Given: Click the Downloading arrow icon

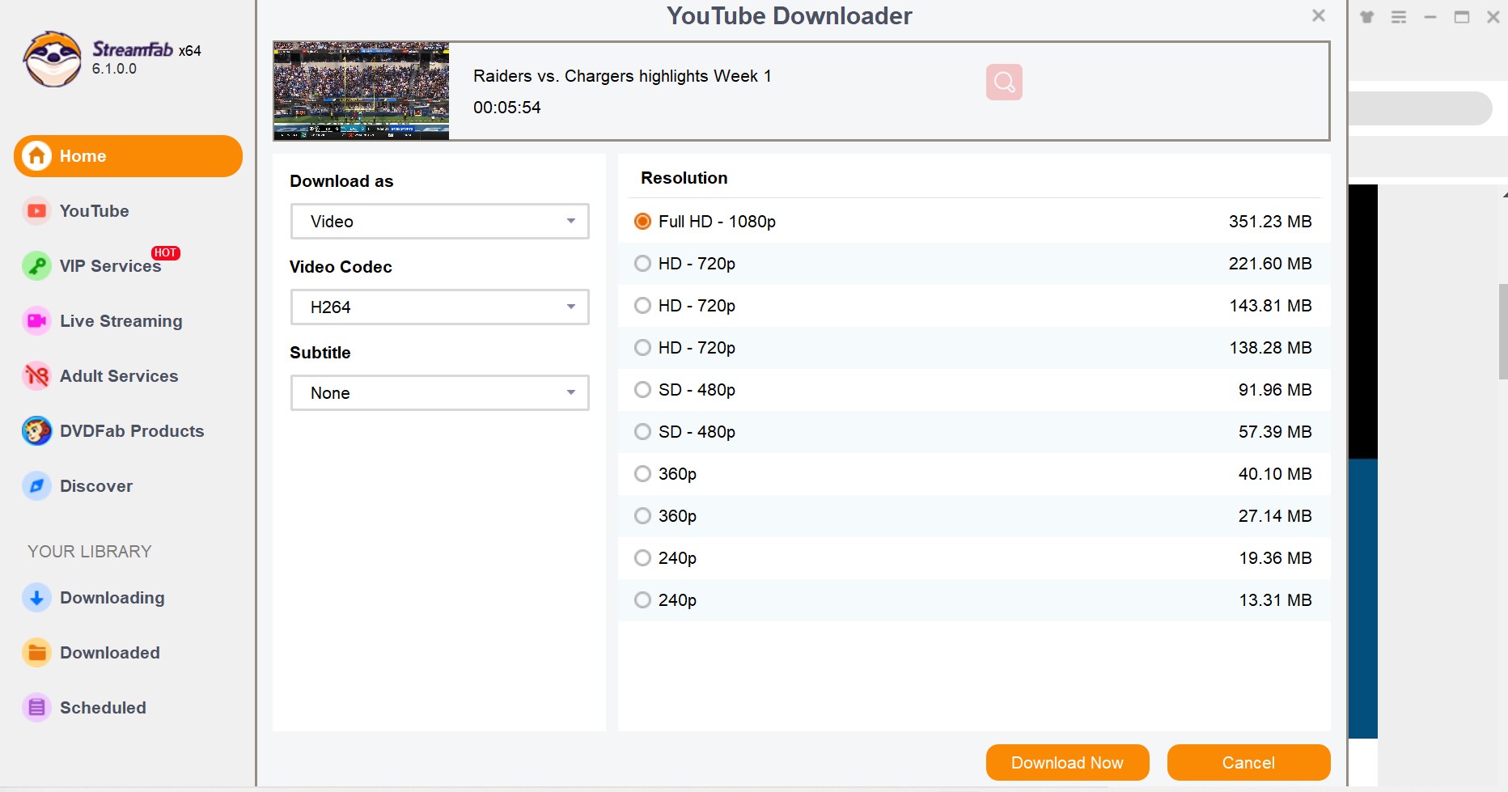Looking at the screenshot, I should (36, 598).
